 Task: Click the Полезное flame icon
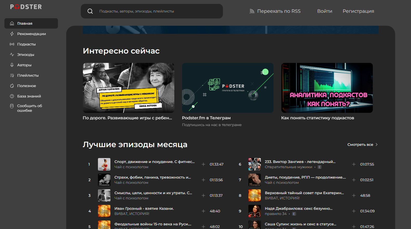point(12,86)
